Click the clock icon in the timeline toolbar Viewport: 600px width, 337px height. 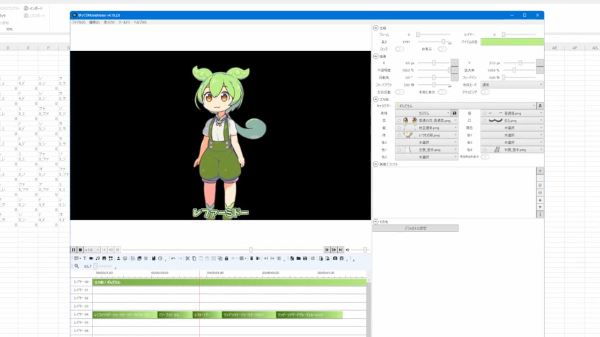pos(161,258)
